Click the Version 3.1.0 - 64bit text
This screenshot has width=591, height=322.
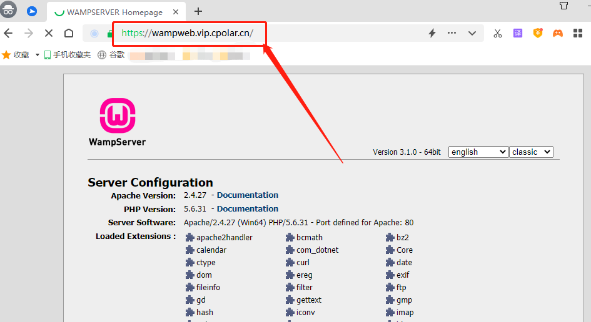(407, 152)
